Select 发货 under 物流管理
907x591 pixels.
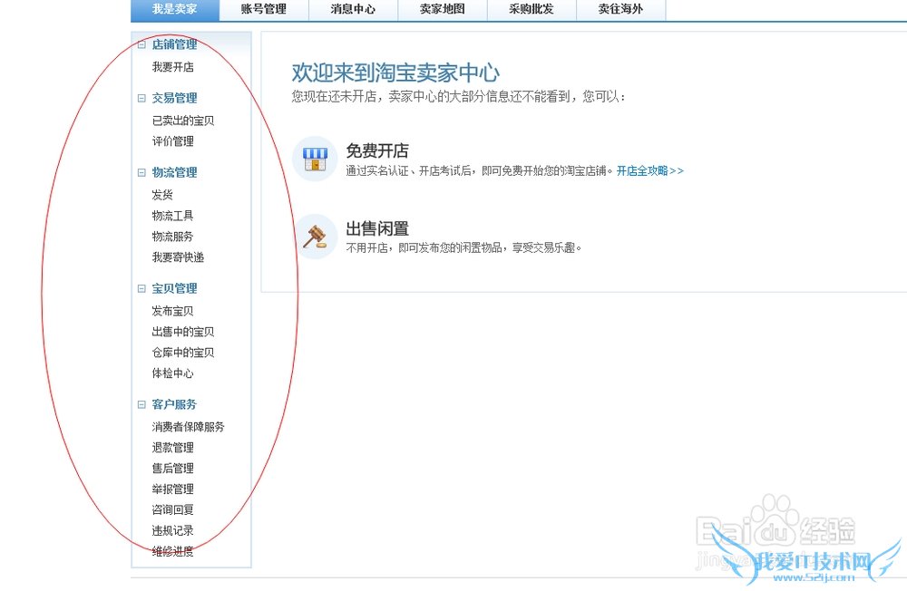[162, 195]
